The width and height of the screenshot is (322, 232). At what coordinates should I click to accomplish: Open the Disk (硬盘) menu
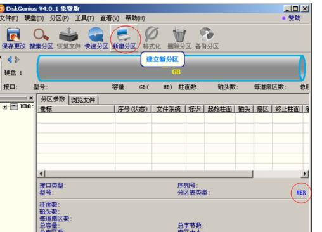[34, 18]
